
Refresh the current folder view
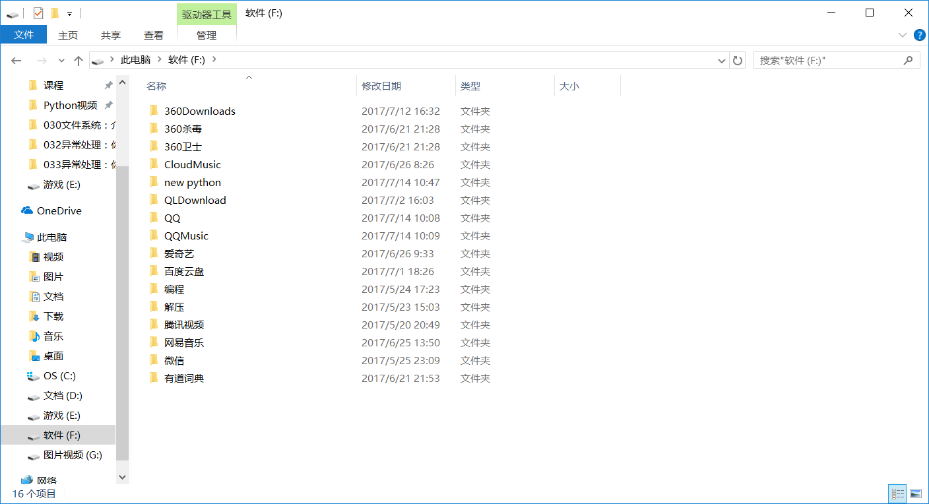point(738,61)
